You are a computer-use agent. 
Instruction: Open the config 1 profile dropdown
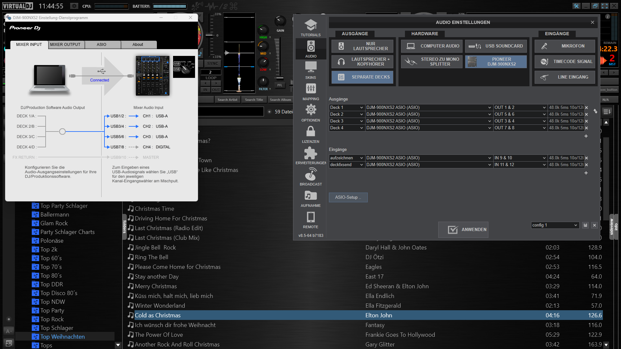coord(555,225)
